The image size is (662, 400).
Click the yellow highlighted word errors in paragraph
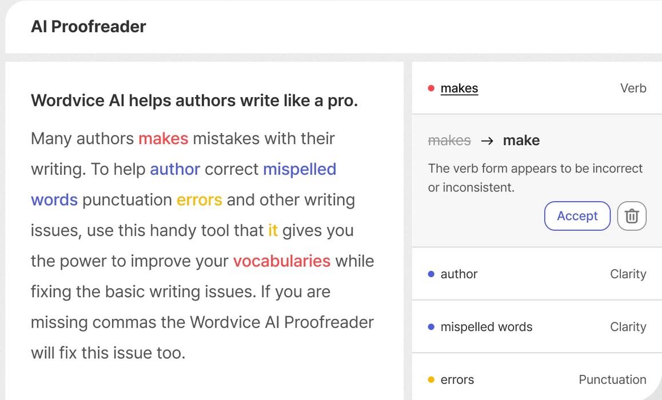click(199, 200)
